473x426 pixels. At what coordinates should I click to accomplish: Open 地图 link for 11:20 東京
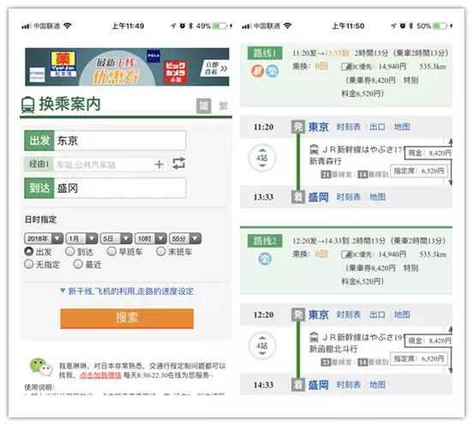click(402, 127)
